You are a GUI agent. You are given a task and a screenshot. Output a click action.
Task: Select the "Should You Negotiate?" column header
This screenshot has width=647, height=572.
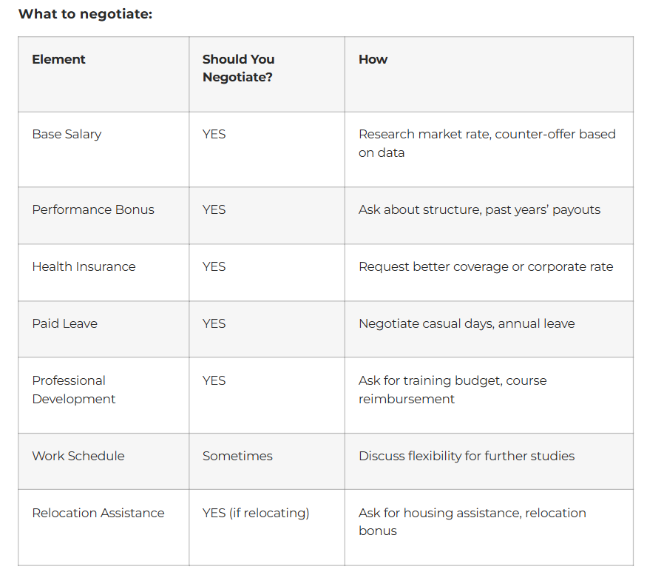tap(238, 68)
